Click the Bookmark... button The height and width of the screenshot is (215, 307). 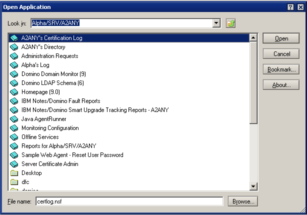[x=281, y=69]
